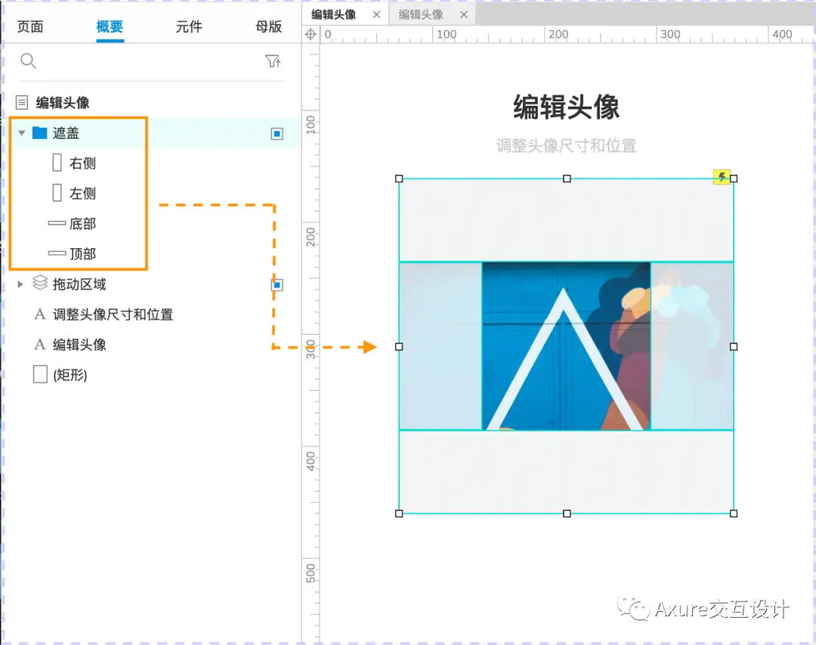Viewport: 816px width, 645px height.
Task: Click the search magnifier icon in the outline panel
Action: coord(28,61)
